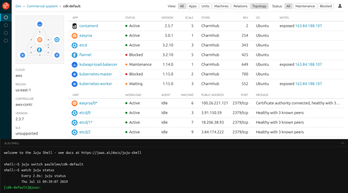Click the us-east-1 region value

tap(23, 90)
